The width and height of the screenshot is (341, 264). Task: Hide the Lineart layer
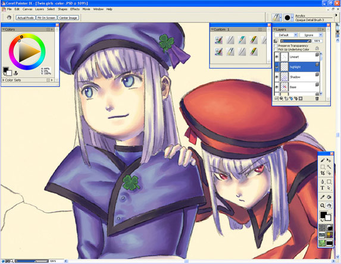[x=277, y=57]
